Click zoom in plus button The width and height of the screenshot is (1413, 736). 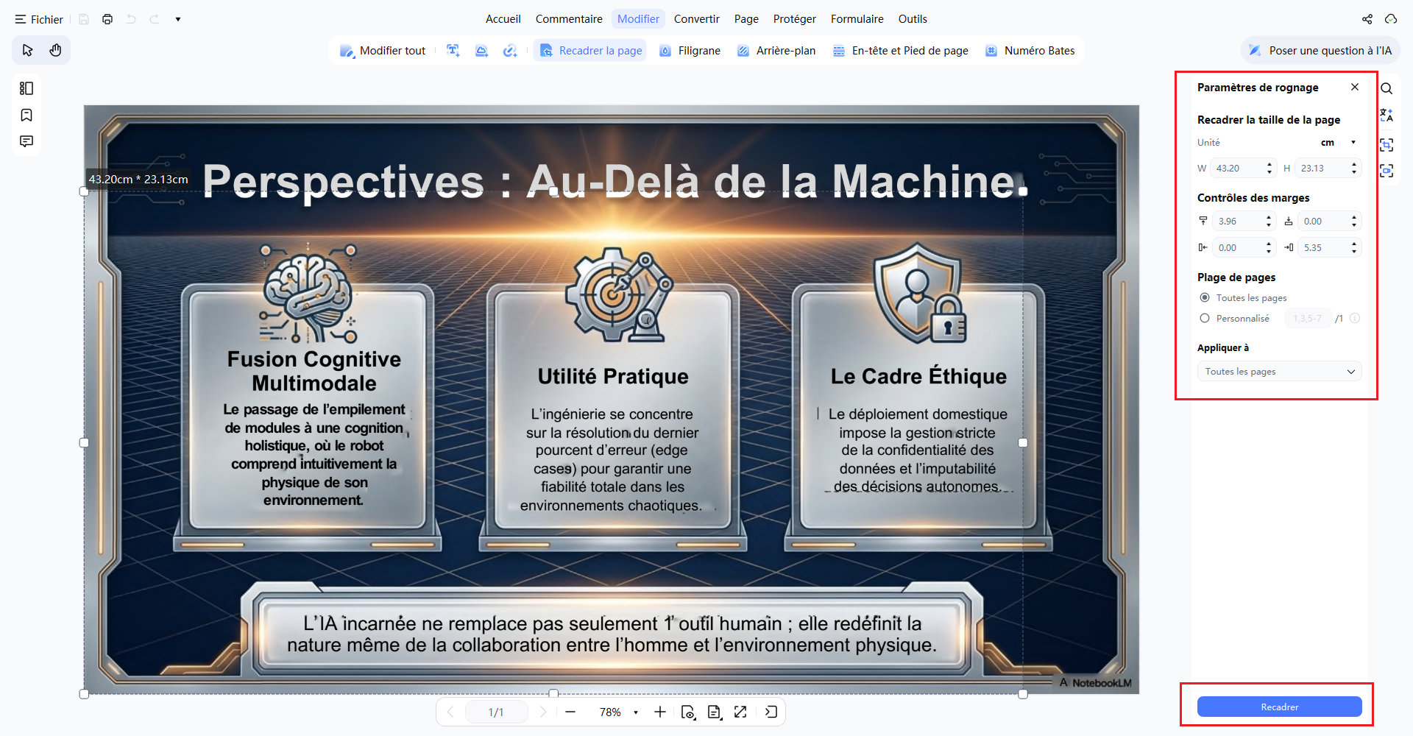tap(660, 712)
